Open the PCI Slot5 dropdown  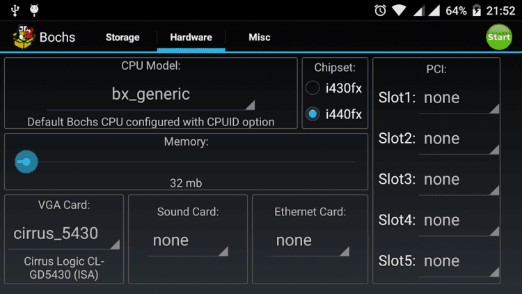[460, 262]
